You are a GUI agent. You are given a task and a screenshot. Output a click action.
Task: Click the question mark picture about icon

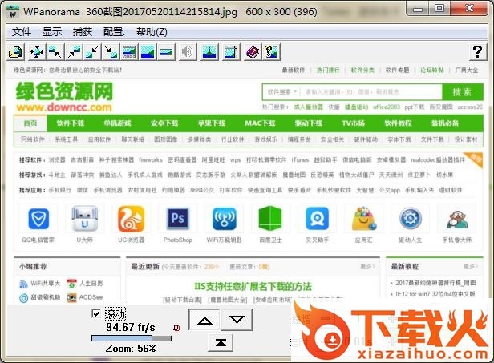[271, 52]
